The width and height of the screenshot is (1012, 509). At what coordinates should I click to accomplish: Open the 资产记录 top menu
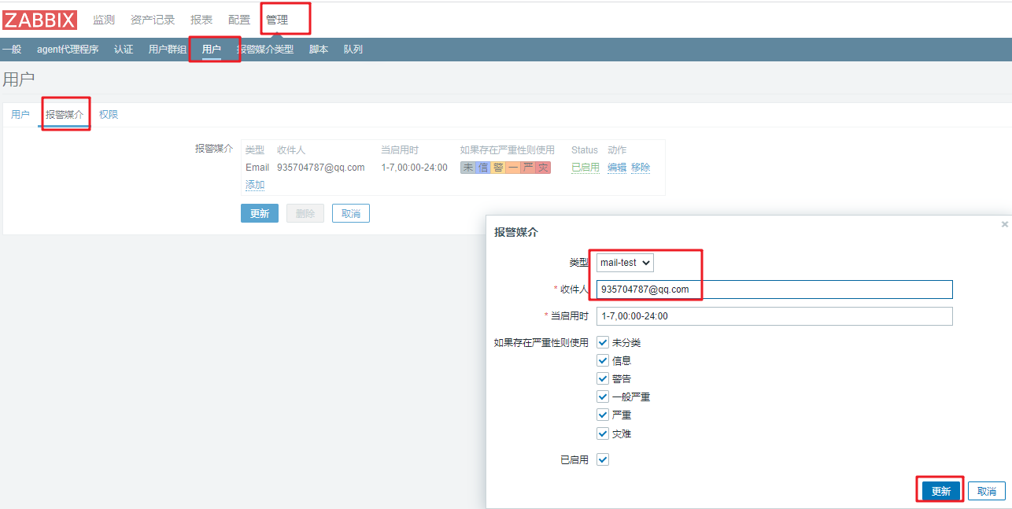[x=153, y=20]
